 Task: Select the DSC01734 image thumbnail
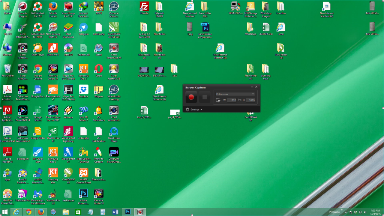tap(144, 71)
